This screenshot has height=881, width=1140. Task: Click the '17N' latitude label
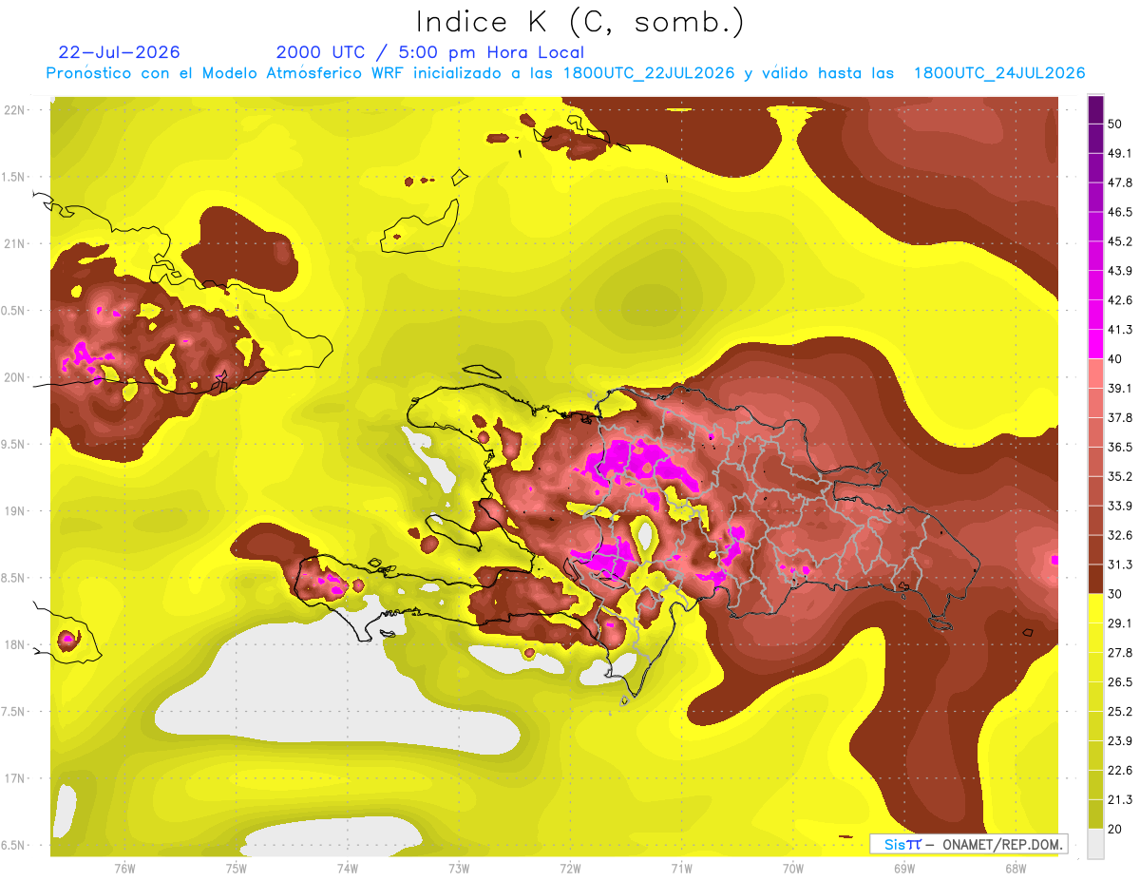pos(13,778)
